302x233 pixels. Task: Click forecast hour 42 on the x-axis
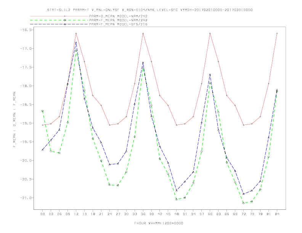160,214
